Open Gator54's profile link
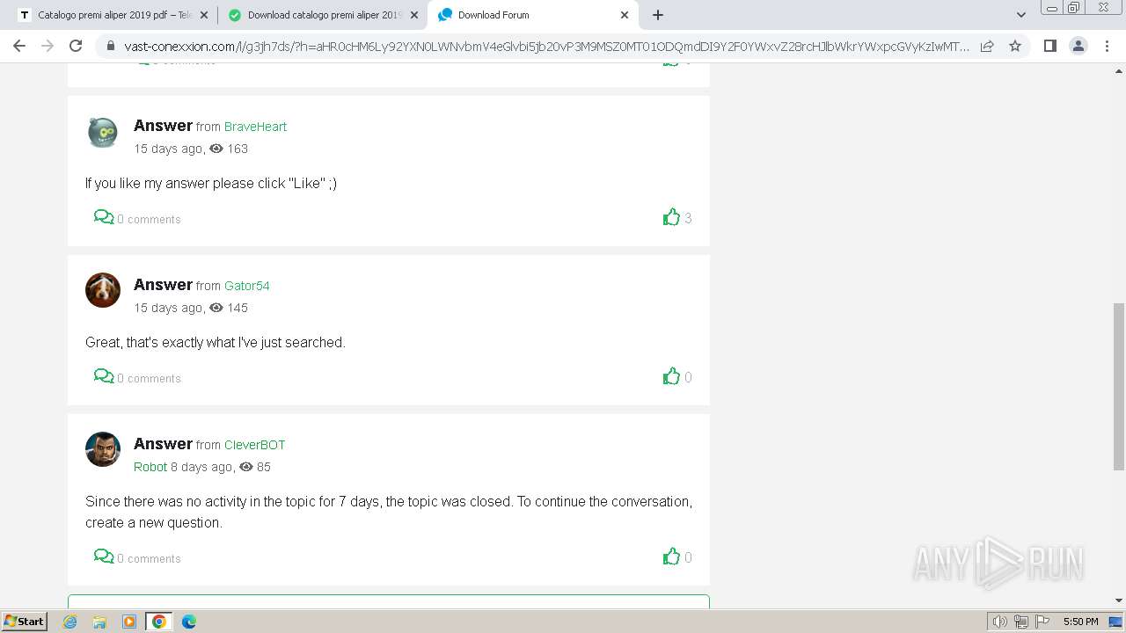The image size is (1126, 633). (x=246, y=286)
